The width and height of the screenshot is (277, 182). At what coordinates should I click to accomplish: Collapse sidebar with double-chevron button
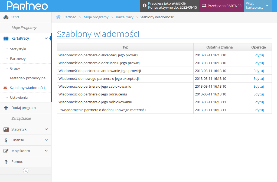click(x=26, y=171)
